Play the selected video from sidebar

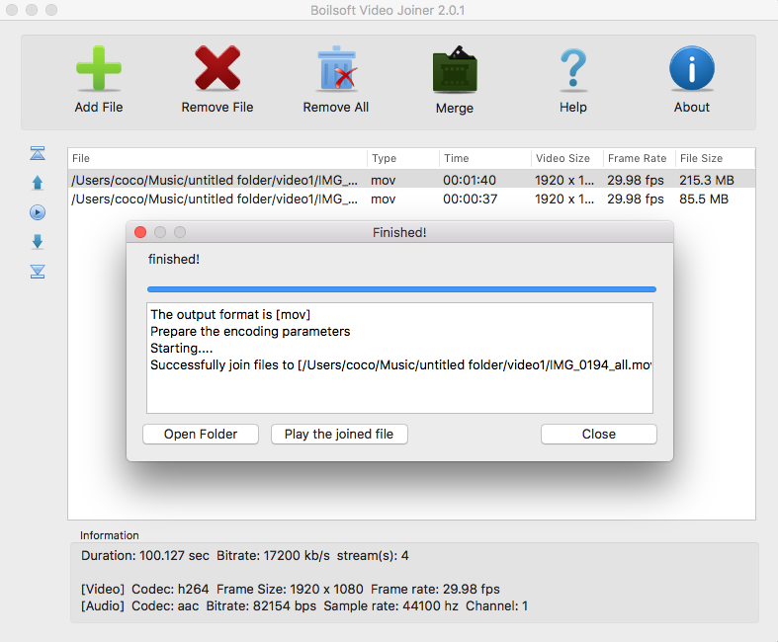click(x=38, y=212)
